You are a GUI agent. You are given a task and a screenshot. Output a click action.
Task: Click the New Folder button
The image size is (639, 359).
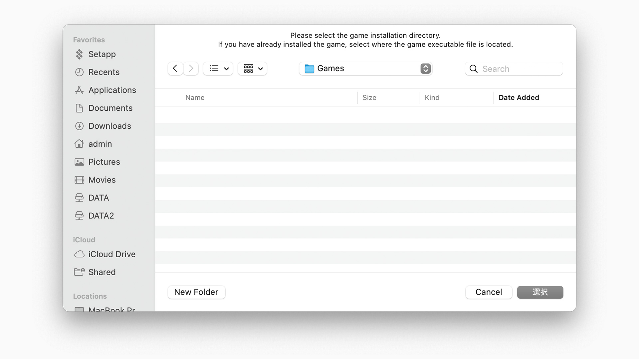[196, 292]
